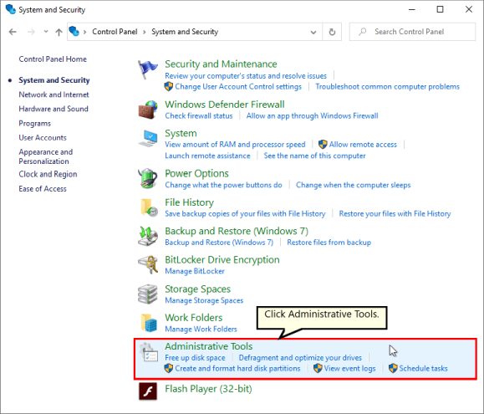The height and width of the screenshot is (414, 484).
Task: Click the Backup and Restore drive icon
Action: 148,236
